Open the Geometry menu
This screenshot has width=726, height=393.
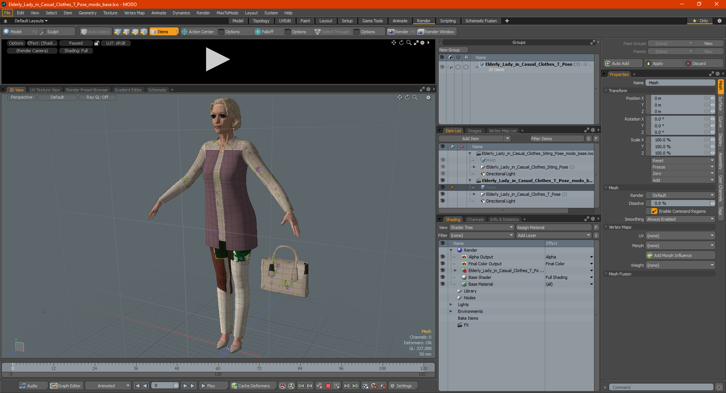(x=87, y=13)
